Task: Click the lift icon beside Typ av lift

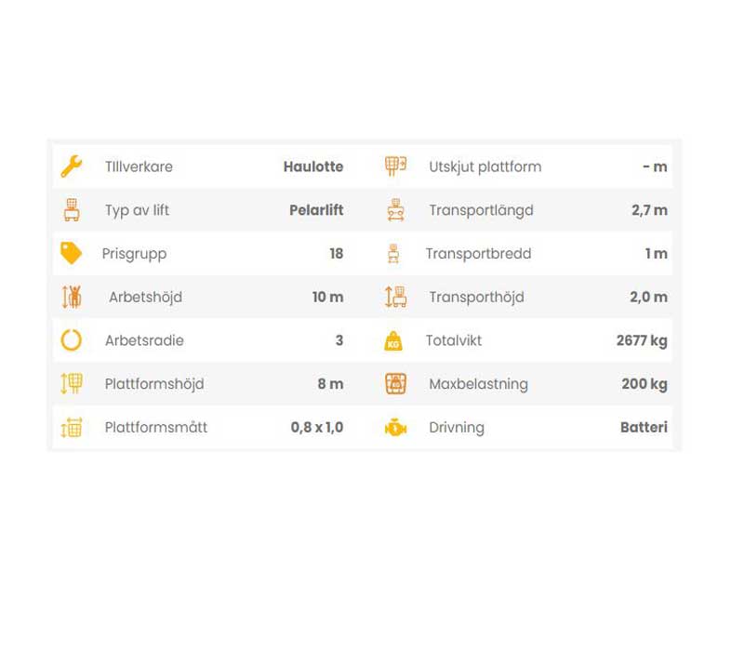Action: [71, 210]
